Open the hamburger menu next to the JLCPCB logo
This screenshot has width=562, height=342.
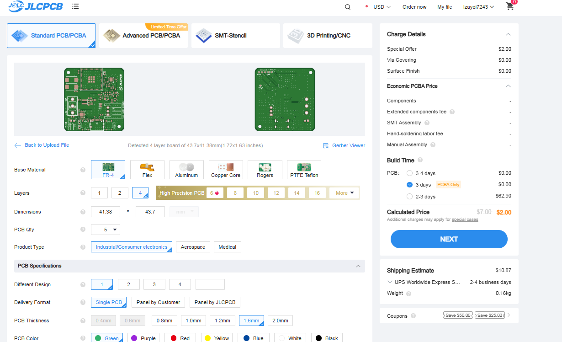click(x=75, y=6)
